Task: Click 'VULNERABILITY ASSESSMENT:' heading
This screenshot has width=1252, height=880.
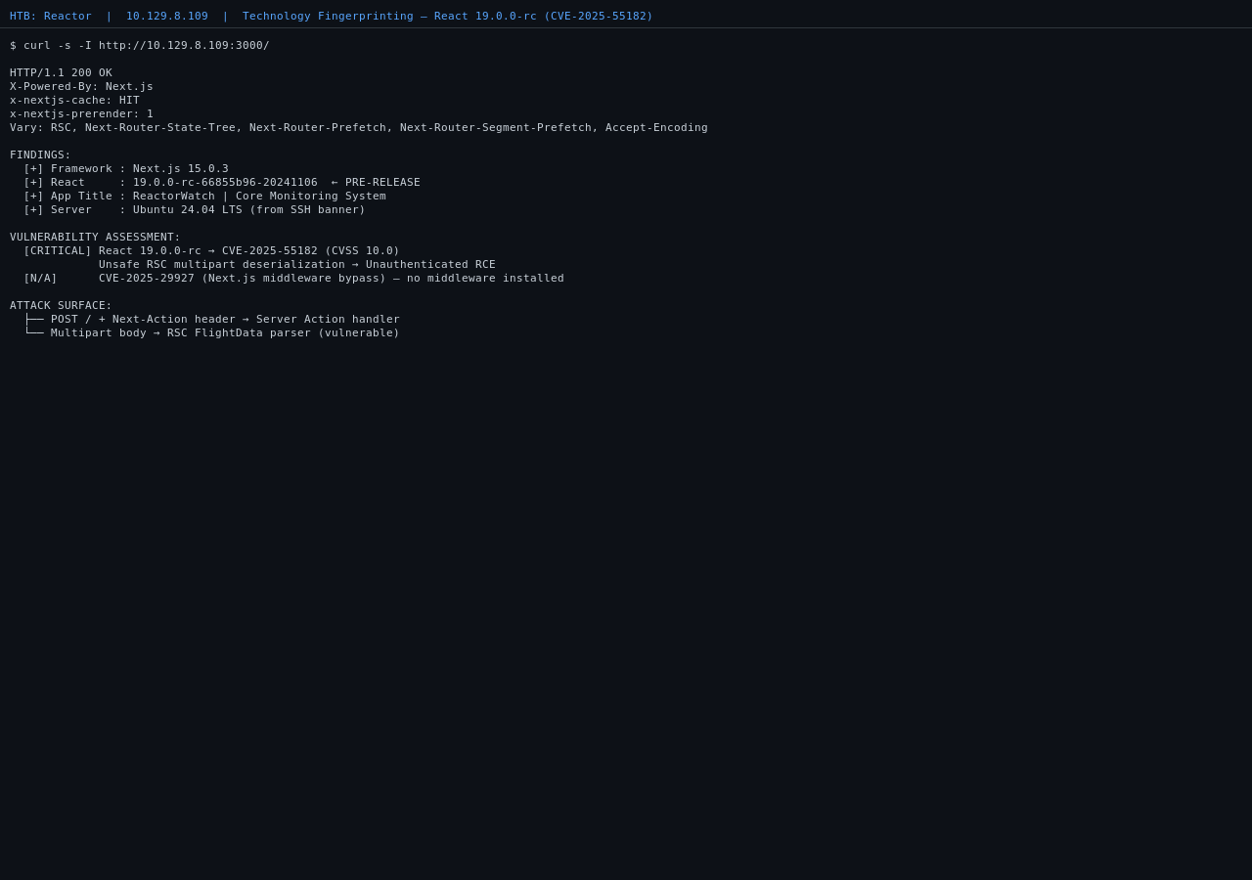Action: click(x=95, y=237)
